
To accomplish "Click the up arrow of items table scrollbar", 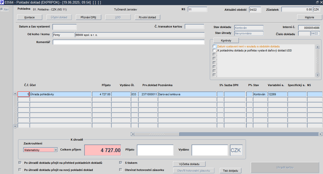I will pyautogui.click(x=15, y=93).
